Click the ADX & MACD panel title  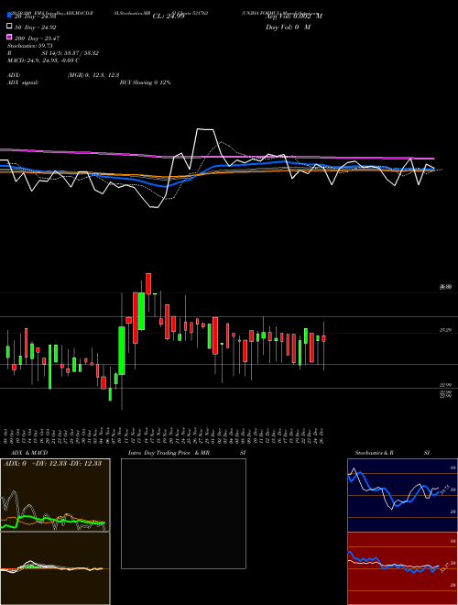click(29, 453)
